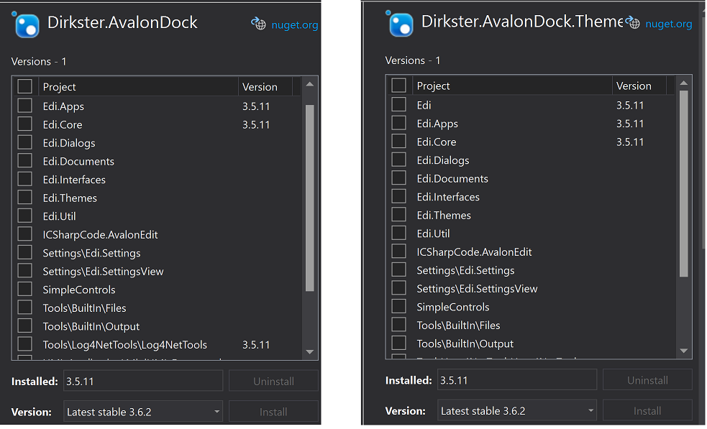This screenshot has width=707, height=429.
Task: Check Settings\Edi.SettingsView project in left panel
Action: (24, 271)
